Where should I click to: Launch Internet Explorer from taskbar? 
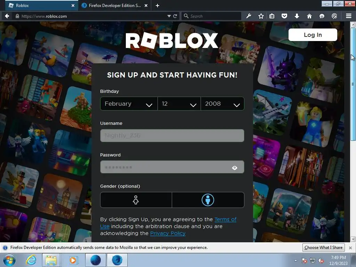(31, 260)
